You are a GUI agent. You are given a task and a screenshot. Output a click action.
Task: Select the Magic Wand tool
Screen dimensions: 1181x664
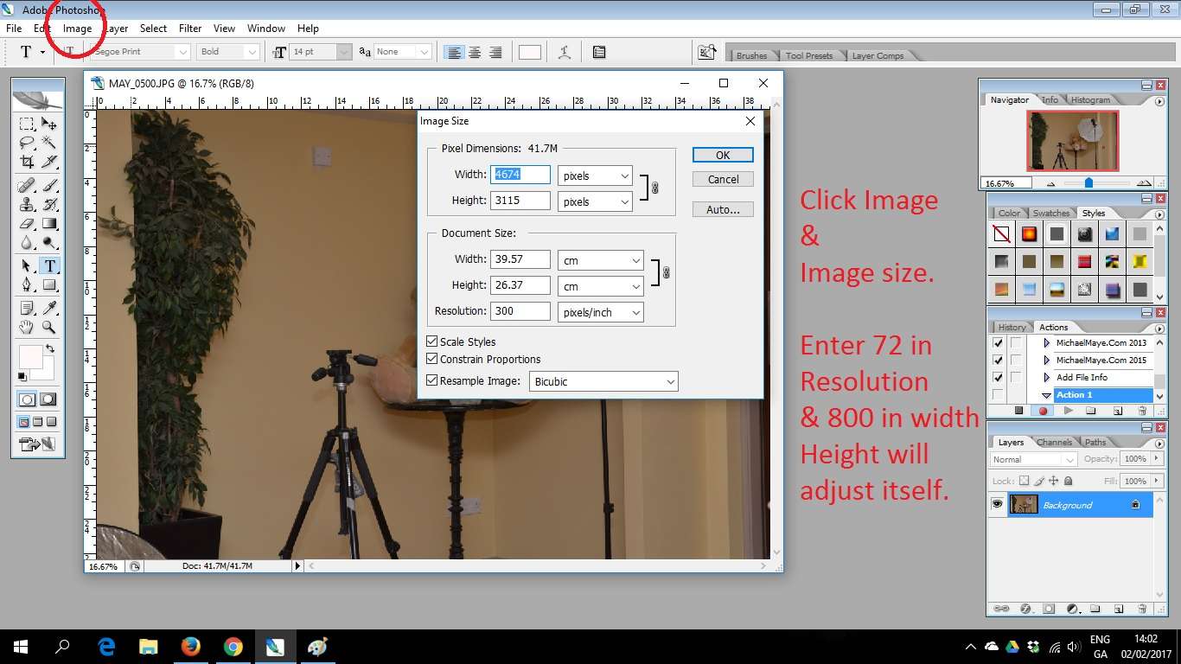tap(49, 143)
